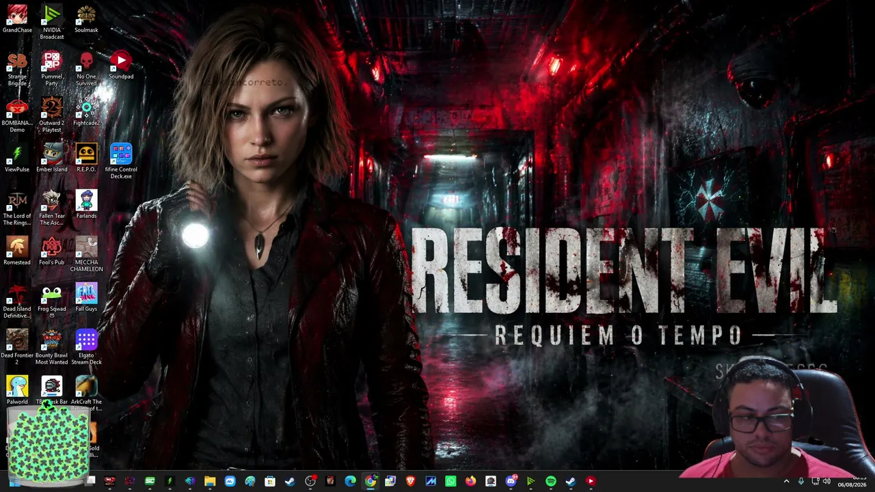This screenshot has width=875, height=492.
Task: Open WhatsApp from the taskbar
Action: tap(450, 481)
